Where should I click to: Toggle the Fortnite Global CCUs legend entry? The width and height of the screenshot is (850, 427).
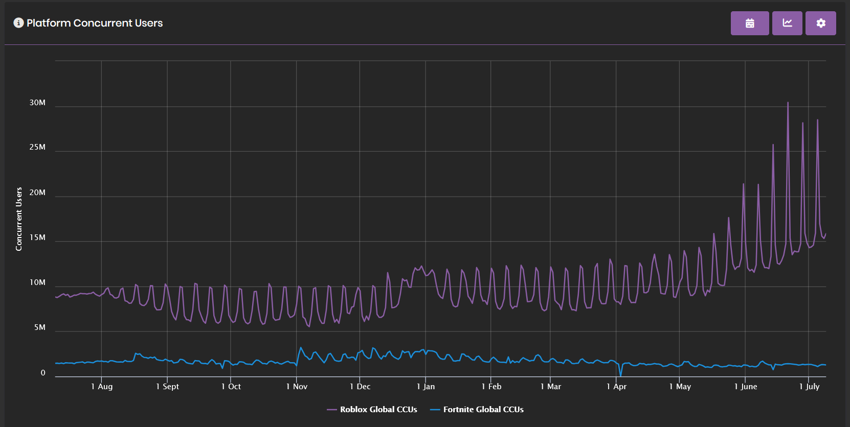tap(477, 409)
